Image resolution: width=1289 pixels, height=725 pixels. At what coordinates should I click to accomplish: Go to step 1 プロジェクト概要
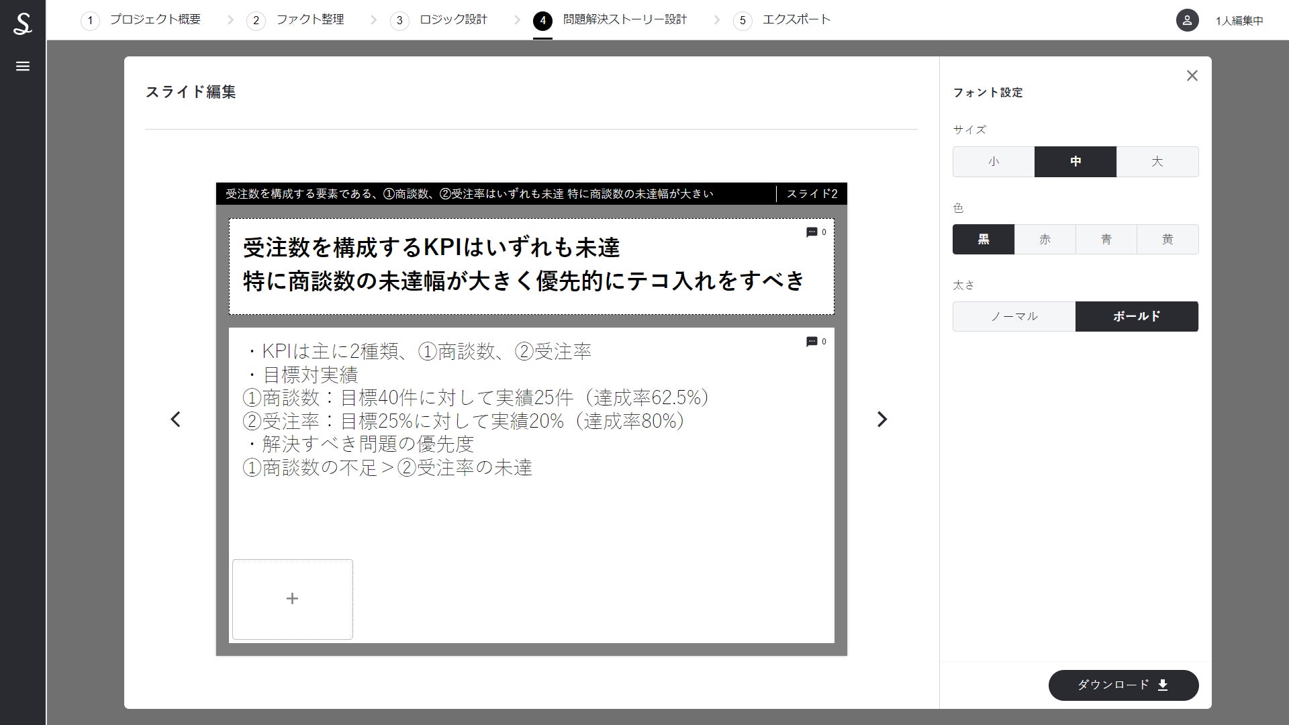tap(154, 20)
